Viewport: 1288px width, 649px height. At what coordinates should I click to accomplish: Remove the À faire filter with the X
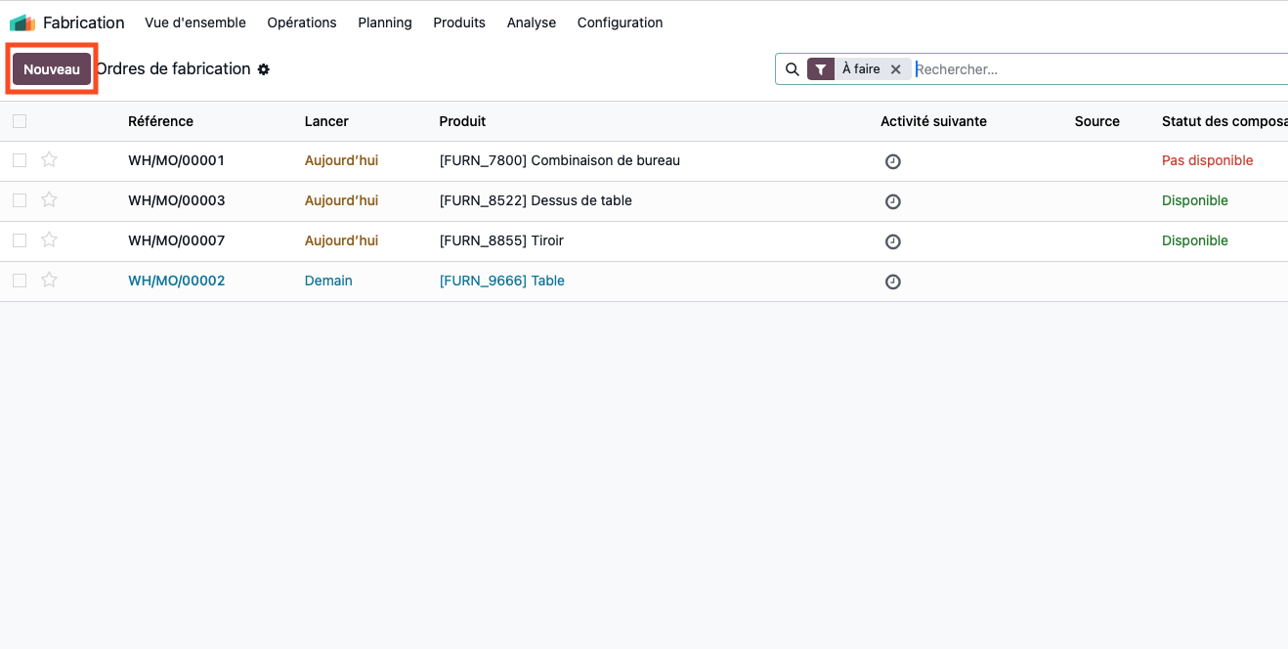coord(895,69)
